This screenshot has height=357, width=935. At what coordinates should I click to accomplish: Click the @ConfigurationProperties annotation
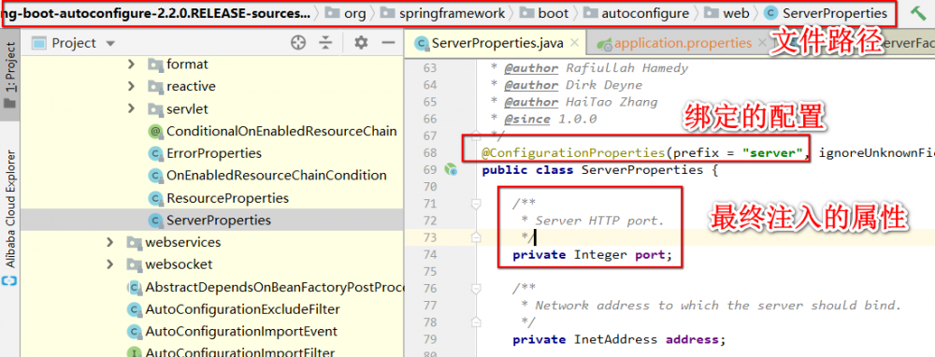coord(573,152)
